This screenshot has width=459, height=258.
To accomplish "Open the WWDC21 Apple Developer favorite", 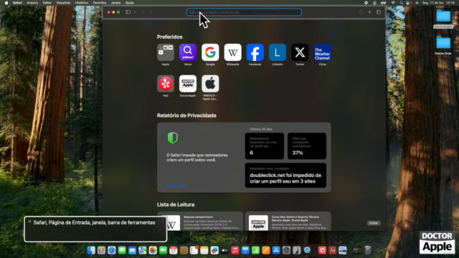I will point(210,84).
